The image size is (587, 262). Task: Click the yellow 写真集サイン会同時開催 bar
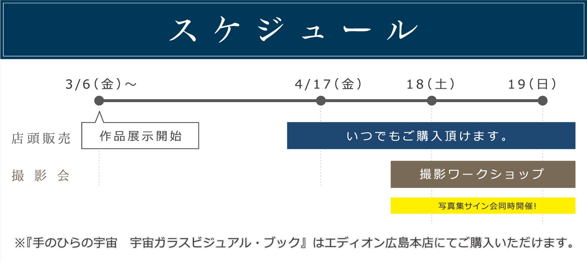pos(483,205)
